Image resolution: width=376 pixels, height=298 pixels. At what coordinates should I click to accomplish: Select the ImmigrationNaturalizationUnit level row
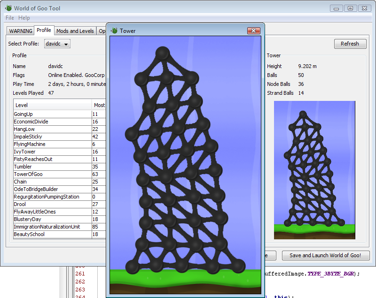coord(60,227)
